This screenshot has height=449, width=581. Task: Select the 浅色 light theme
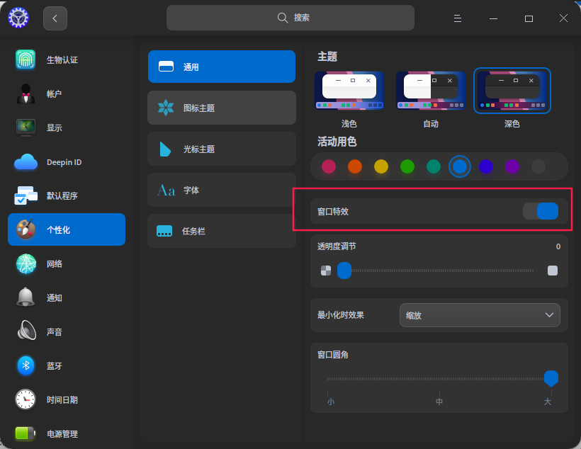coord(349,91)
